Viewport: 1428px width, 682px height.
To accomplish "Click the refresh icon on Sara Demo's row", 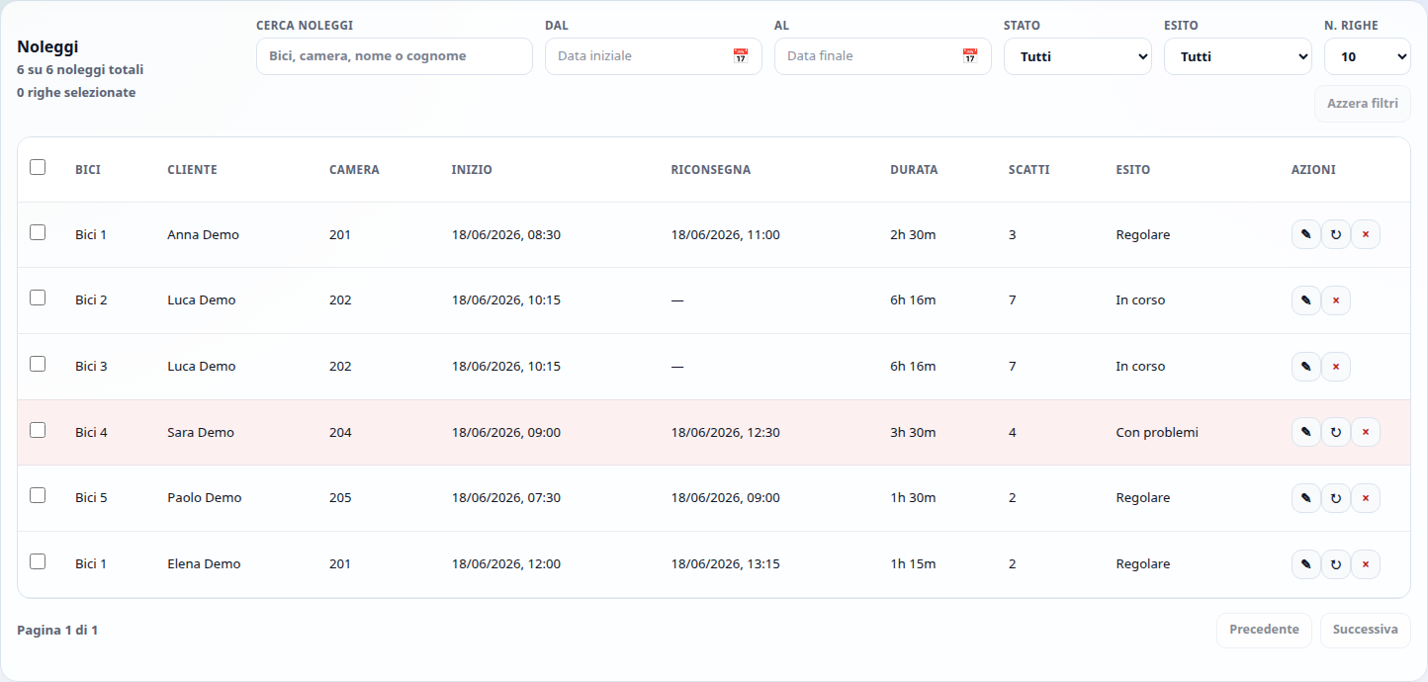I will pyautogui.click(x=1335, y=432).
